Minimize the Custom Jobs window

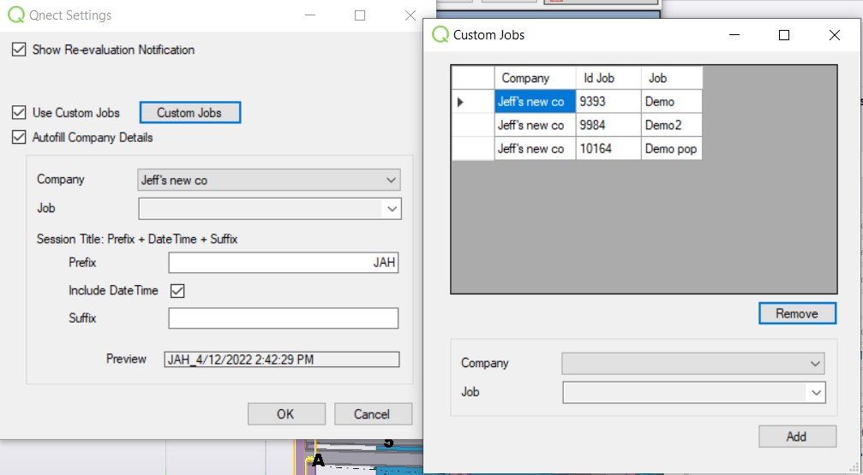(x=734, y=35)
